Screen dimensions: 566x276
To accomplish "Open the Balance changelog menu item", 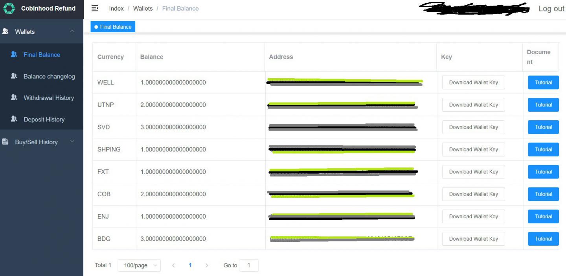I will coord(49,76).
